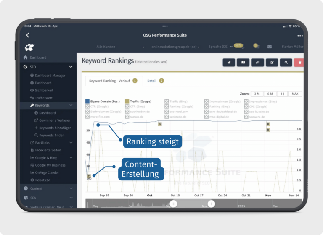Open Keywords finden search item
Screen dimensions: 323x235
pyautogui.click(x=50, y=135)
